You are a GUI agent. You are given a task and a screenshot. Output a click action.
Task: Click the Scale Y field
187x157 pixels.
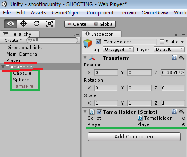(x=140, y=103)
